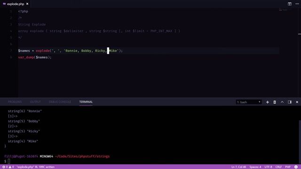Click terminal output string(5) "Bobby"
The image size is (301, 169).
click(x=24, y=121)
